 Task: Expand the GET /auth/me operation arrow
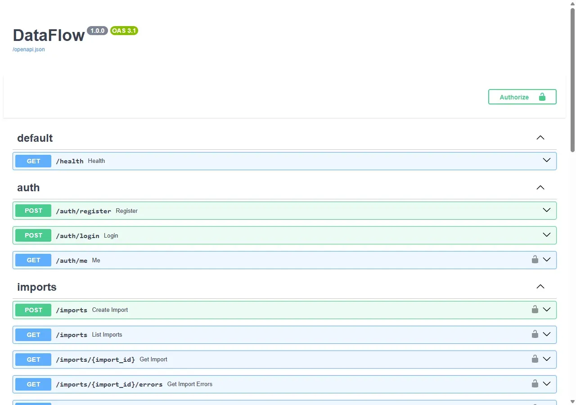[547, 260]
